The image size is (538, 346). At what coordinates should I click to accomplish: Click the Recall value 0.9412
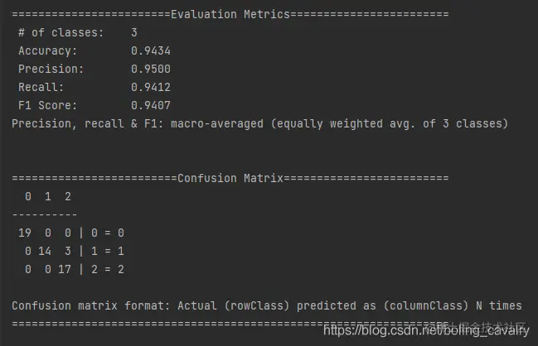coord(151,87)
